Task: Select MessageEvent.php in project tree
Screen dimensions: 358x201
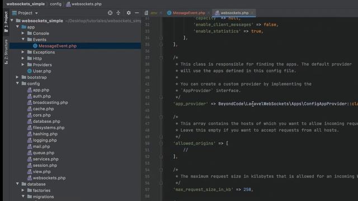Action: click(58, 46)
